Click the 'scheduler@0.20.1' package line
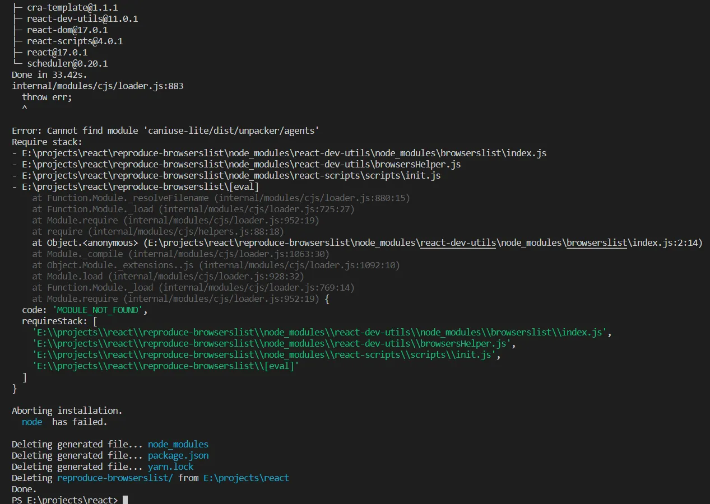710x504 pixels. pyautogui.click(x=67, y=64)
